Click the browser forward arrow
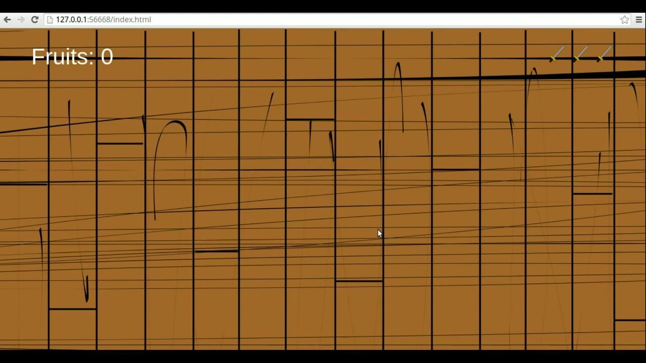Screen dimensions: 646x363 click(21, 20)
